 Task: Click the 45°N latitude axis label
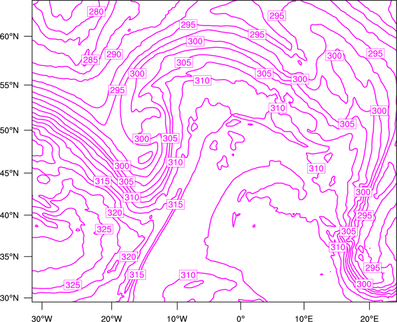click(x=9, y=173)
